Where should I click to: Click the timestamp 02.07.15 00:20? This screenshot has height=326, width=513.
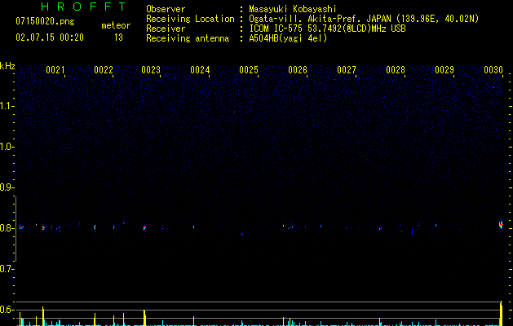click(50, 37)
